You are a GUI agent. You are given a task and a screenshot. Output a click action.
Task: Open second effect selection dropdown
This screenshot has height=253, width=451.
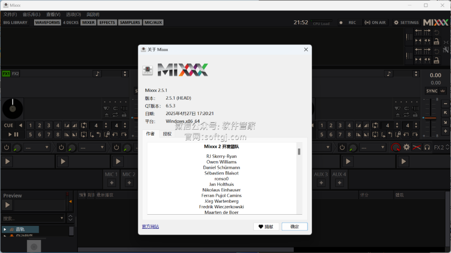point(91,148)
